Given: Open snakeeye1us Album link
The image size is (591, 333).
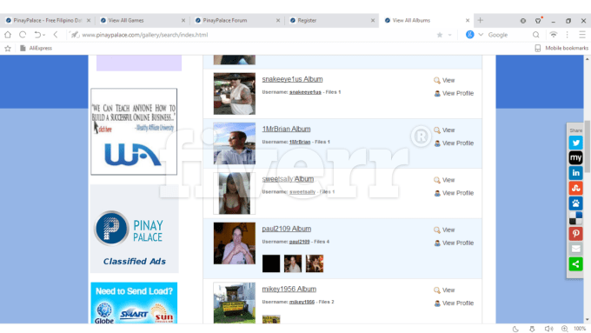Looking at the screenshot, I should click(x=292, y=79).
